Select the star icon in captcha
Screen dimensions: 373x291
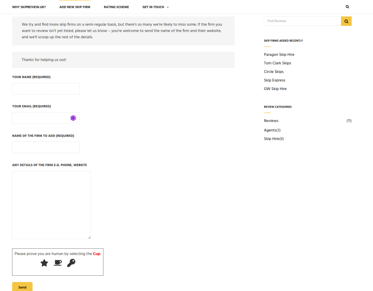pos(44,263)
